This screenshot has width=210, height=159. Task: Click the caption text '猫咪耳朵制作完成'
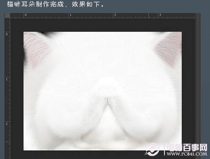click(x=35, y=4)
